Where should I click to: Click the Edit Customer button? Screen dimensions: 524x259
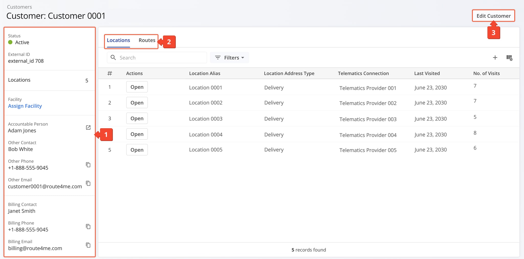[x=493, y=16]
